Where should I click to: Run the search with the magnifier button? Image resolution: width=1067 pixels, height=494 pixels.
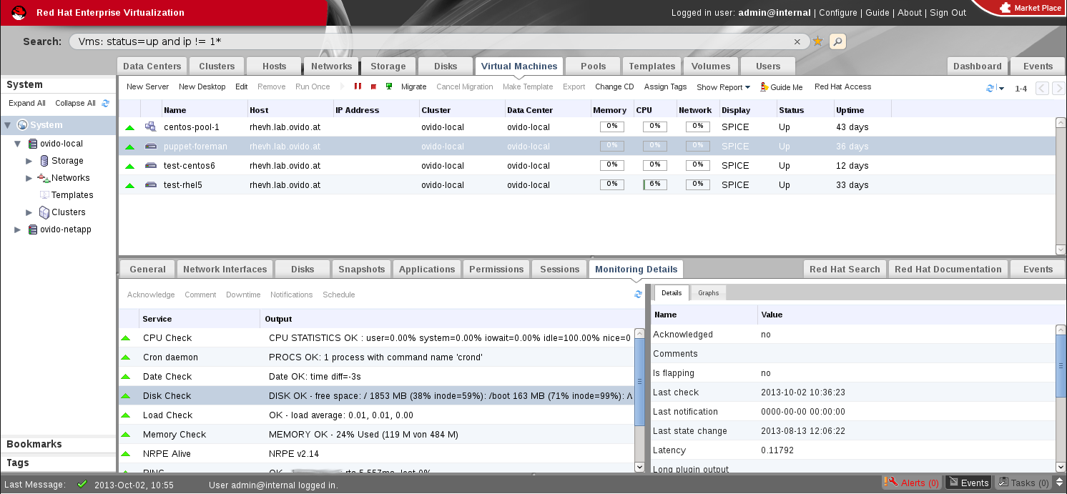tap(837, 41)
